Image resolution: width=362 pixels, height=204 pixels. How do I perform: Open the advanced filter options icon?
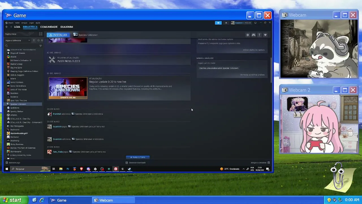pos(40,46)
